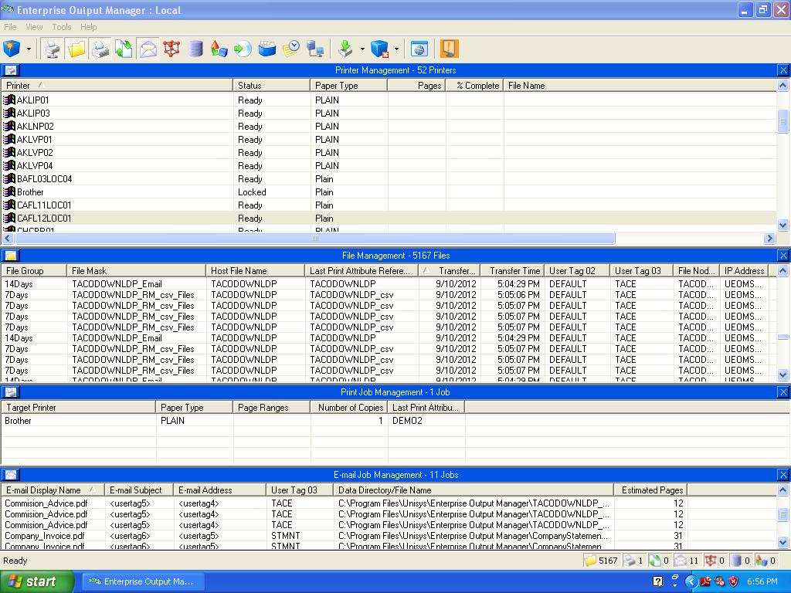Open the Tools menu

[62, 27]
